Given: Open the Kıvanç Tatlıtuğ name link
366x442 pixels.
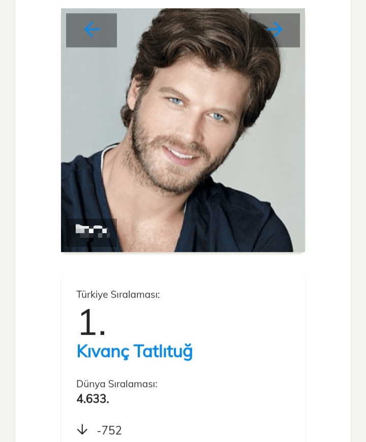Looking at the screenshot, I should point(135,352).
